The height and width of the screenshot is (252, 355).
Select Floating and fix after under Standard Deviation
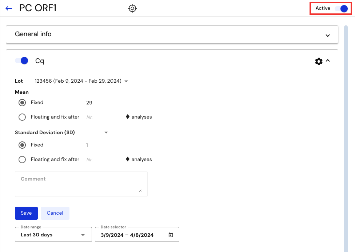(x=22, y=160)
